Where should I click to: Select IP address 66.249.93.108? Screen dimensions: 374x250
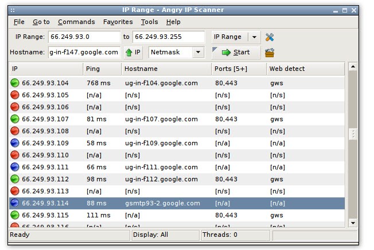(45, 131)
